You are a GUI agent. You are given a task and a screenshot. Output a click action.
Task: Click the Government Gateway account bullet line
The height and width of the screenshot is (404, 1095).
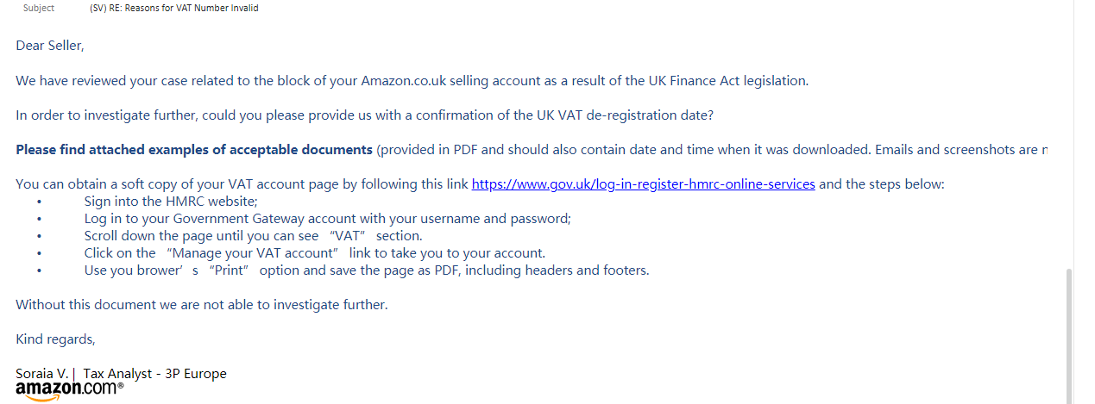(328, 219)
